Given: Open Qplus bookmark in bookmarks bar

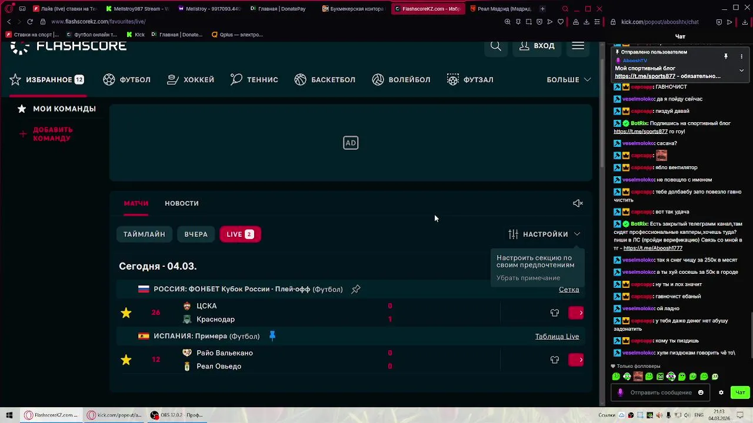Looking at the screenshot, I should tap(237, 35).
